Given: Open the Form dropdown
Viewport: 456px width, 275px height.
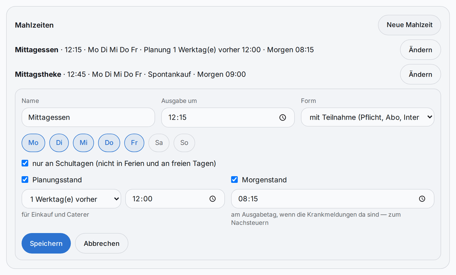Looking at the screenshot, I should 368,117.
